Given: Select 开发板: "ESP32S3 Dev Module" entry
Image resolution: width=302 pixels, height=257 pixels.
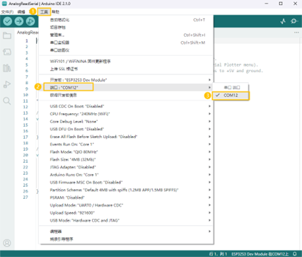Looking at the screenshot, I should coord(126,80).
